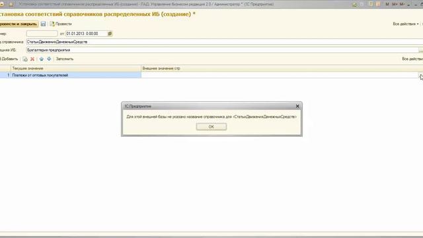Image resolution: width=423 pixels, height=238 pixels.
Task: Click OK in the 1С:Предприятие dialog
Action: click(x=211, y=126)
